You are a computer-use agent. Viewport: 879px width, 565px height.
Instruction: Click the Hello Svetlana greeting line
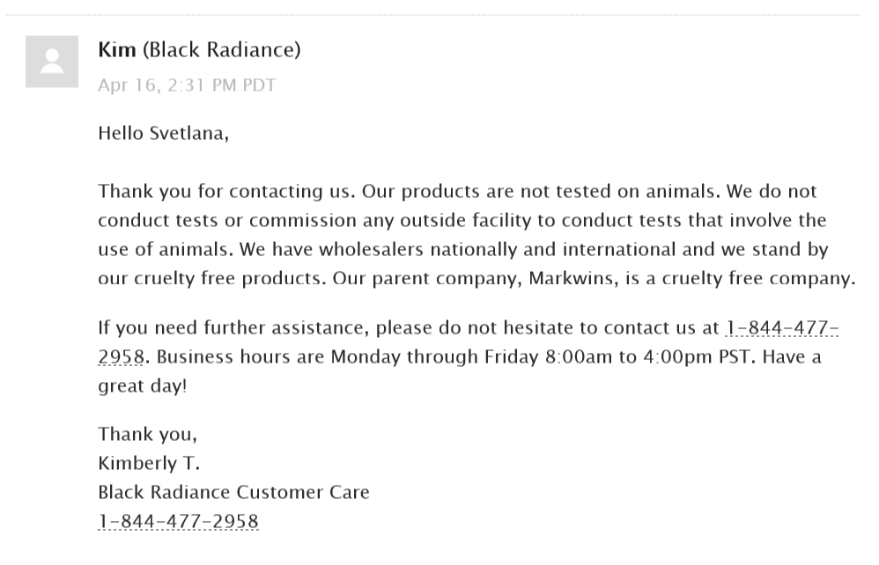click(163, 133)
